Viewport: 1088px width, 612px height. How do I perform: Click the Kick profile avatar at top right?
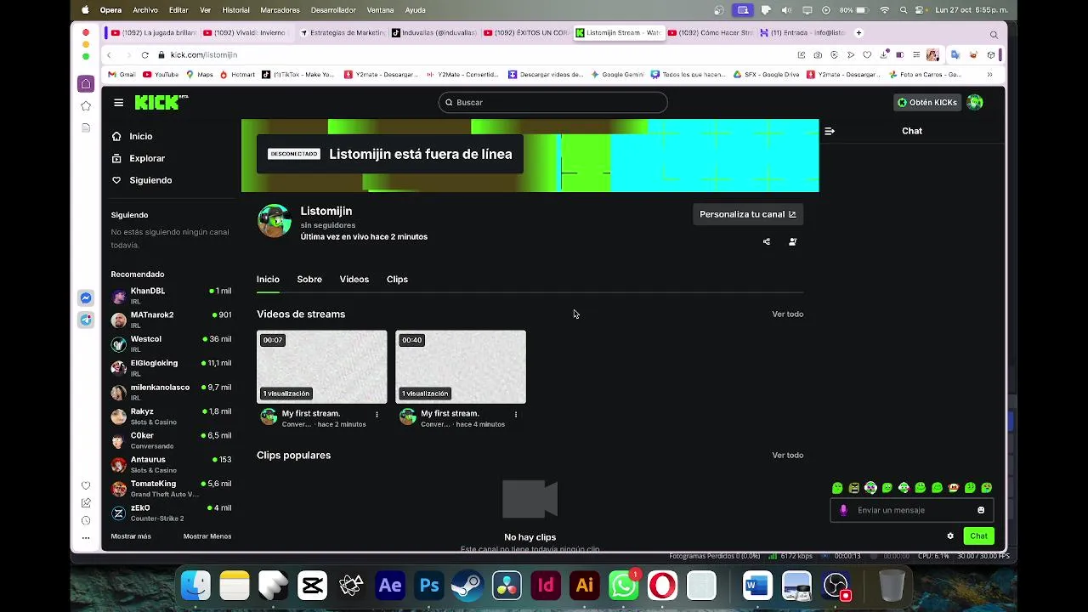(975, 102)
